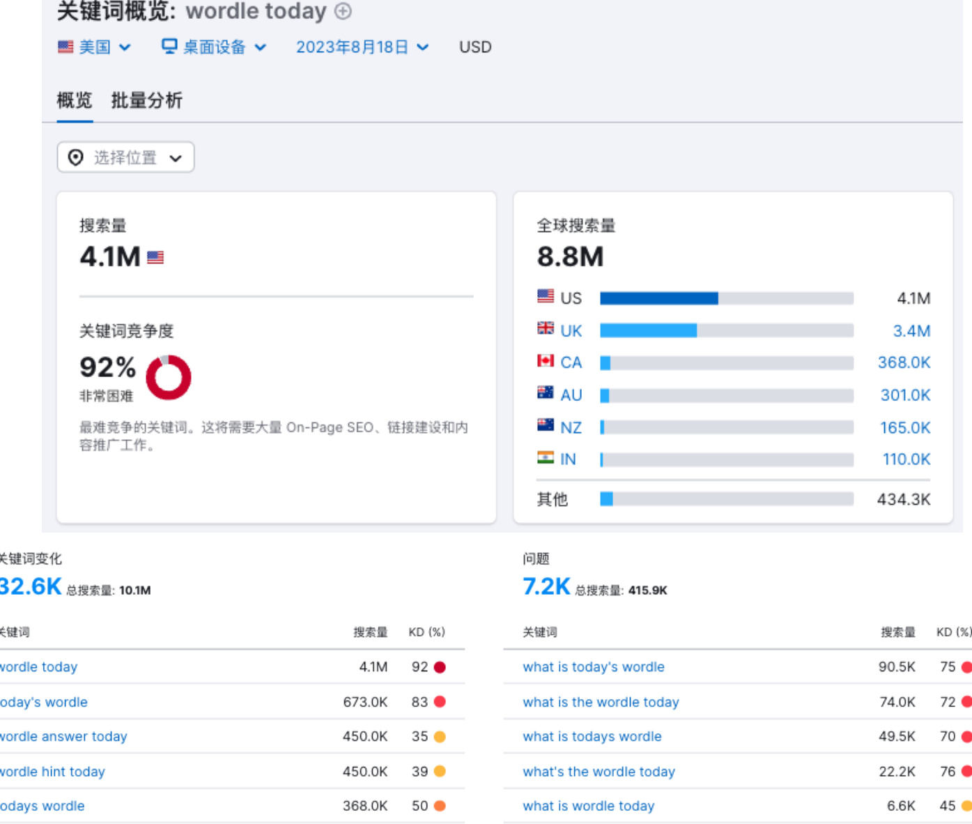
Task: Open question what is the wordle today
Action: tap(601, 702)
